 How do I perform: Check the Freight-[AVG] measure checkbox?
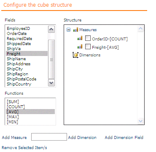[x=88, y=47]
